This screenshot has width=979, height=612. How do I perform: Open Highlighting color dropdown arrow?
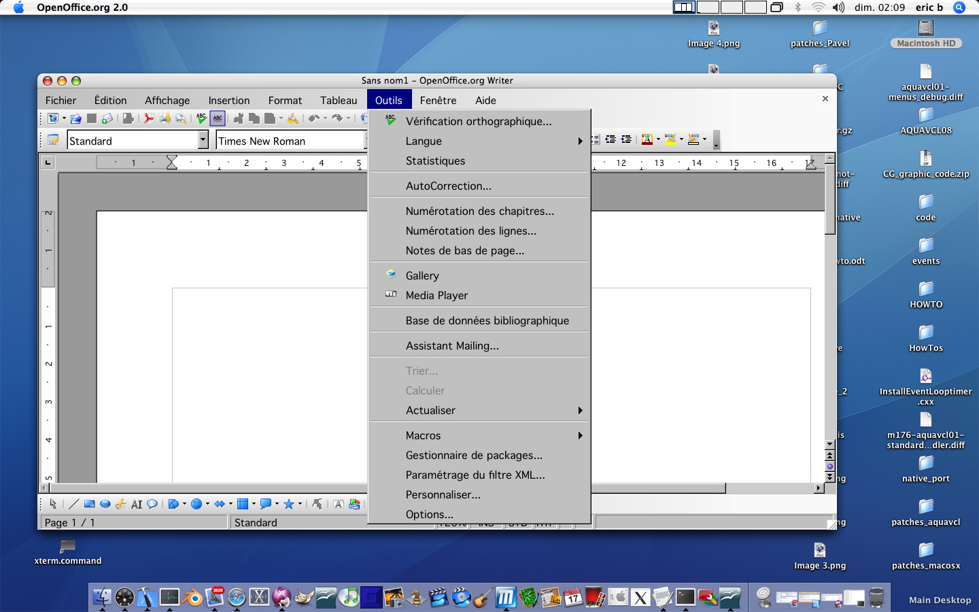click(681, 139)
